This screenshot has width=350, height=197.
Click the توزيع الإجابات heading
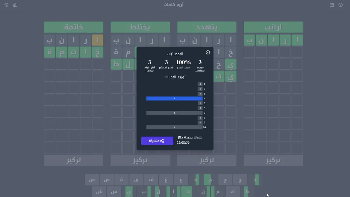point(175,77)
